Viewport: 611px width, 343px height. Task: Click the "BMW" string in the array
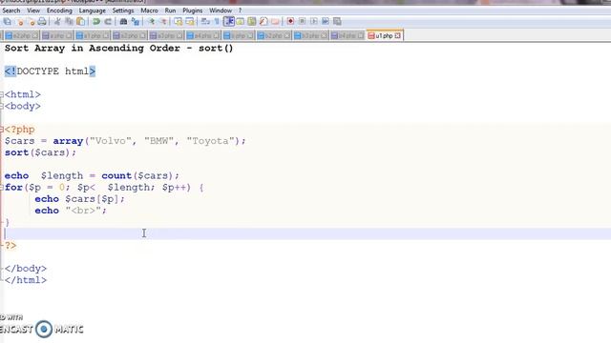click(x=159, y=141)
